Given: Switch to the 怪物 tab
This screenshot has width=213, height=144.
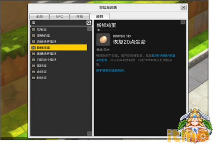Looking at the screenshot, I should coord(80,16).
